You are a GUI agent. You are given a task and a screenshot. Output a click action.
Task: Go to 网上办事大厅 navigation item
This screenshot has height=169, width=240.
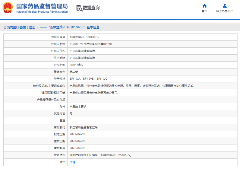(x=225, y=11)
